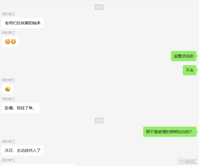Click the Gelonghui watermark logo
Viewport: 199px width, 166px height.
187,161
